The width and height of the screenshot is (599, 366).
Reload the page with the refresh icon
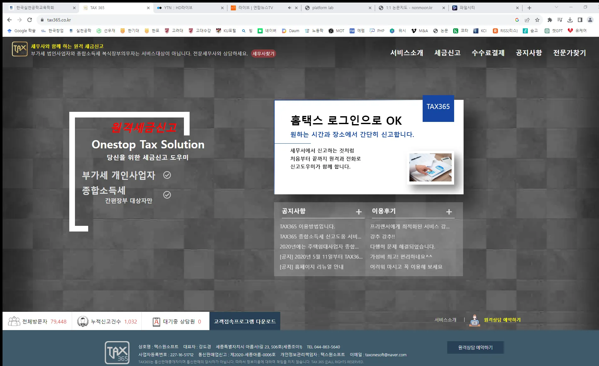point(30,20)
